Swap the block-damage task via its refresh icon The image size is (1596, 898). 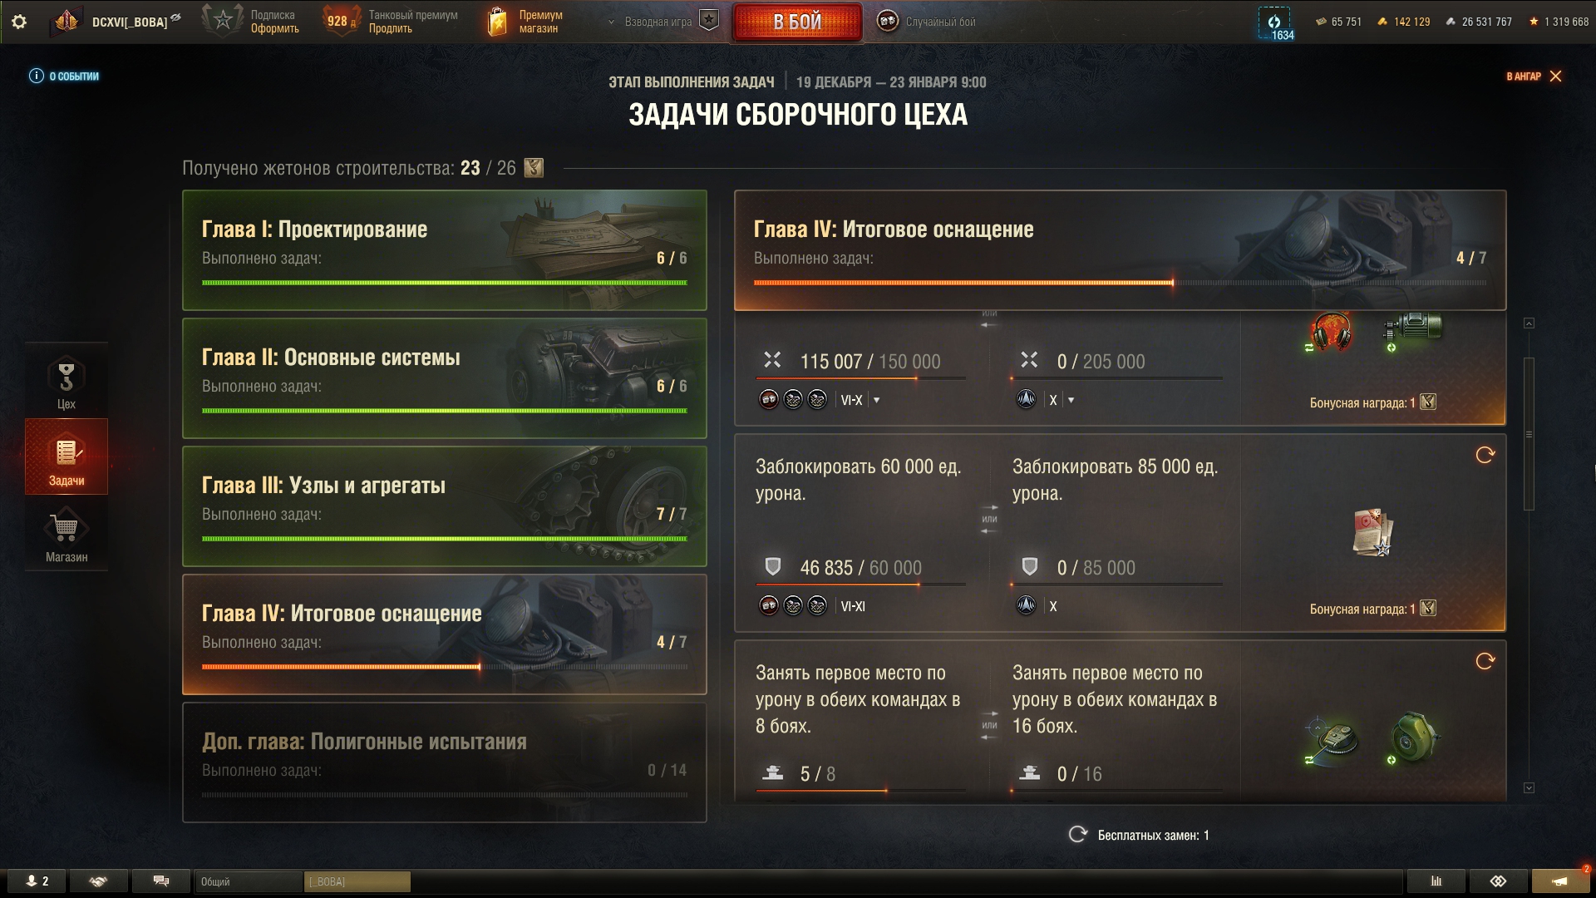[1485, 455]
